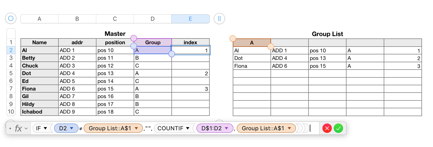Select the column E header tab
433x147 pixels.
pyautogui.click(x=190, y=19)
